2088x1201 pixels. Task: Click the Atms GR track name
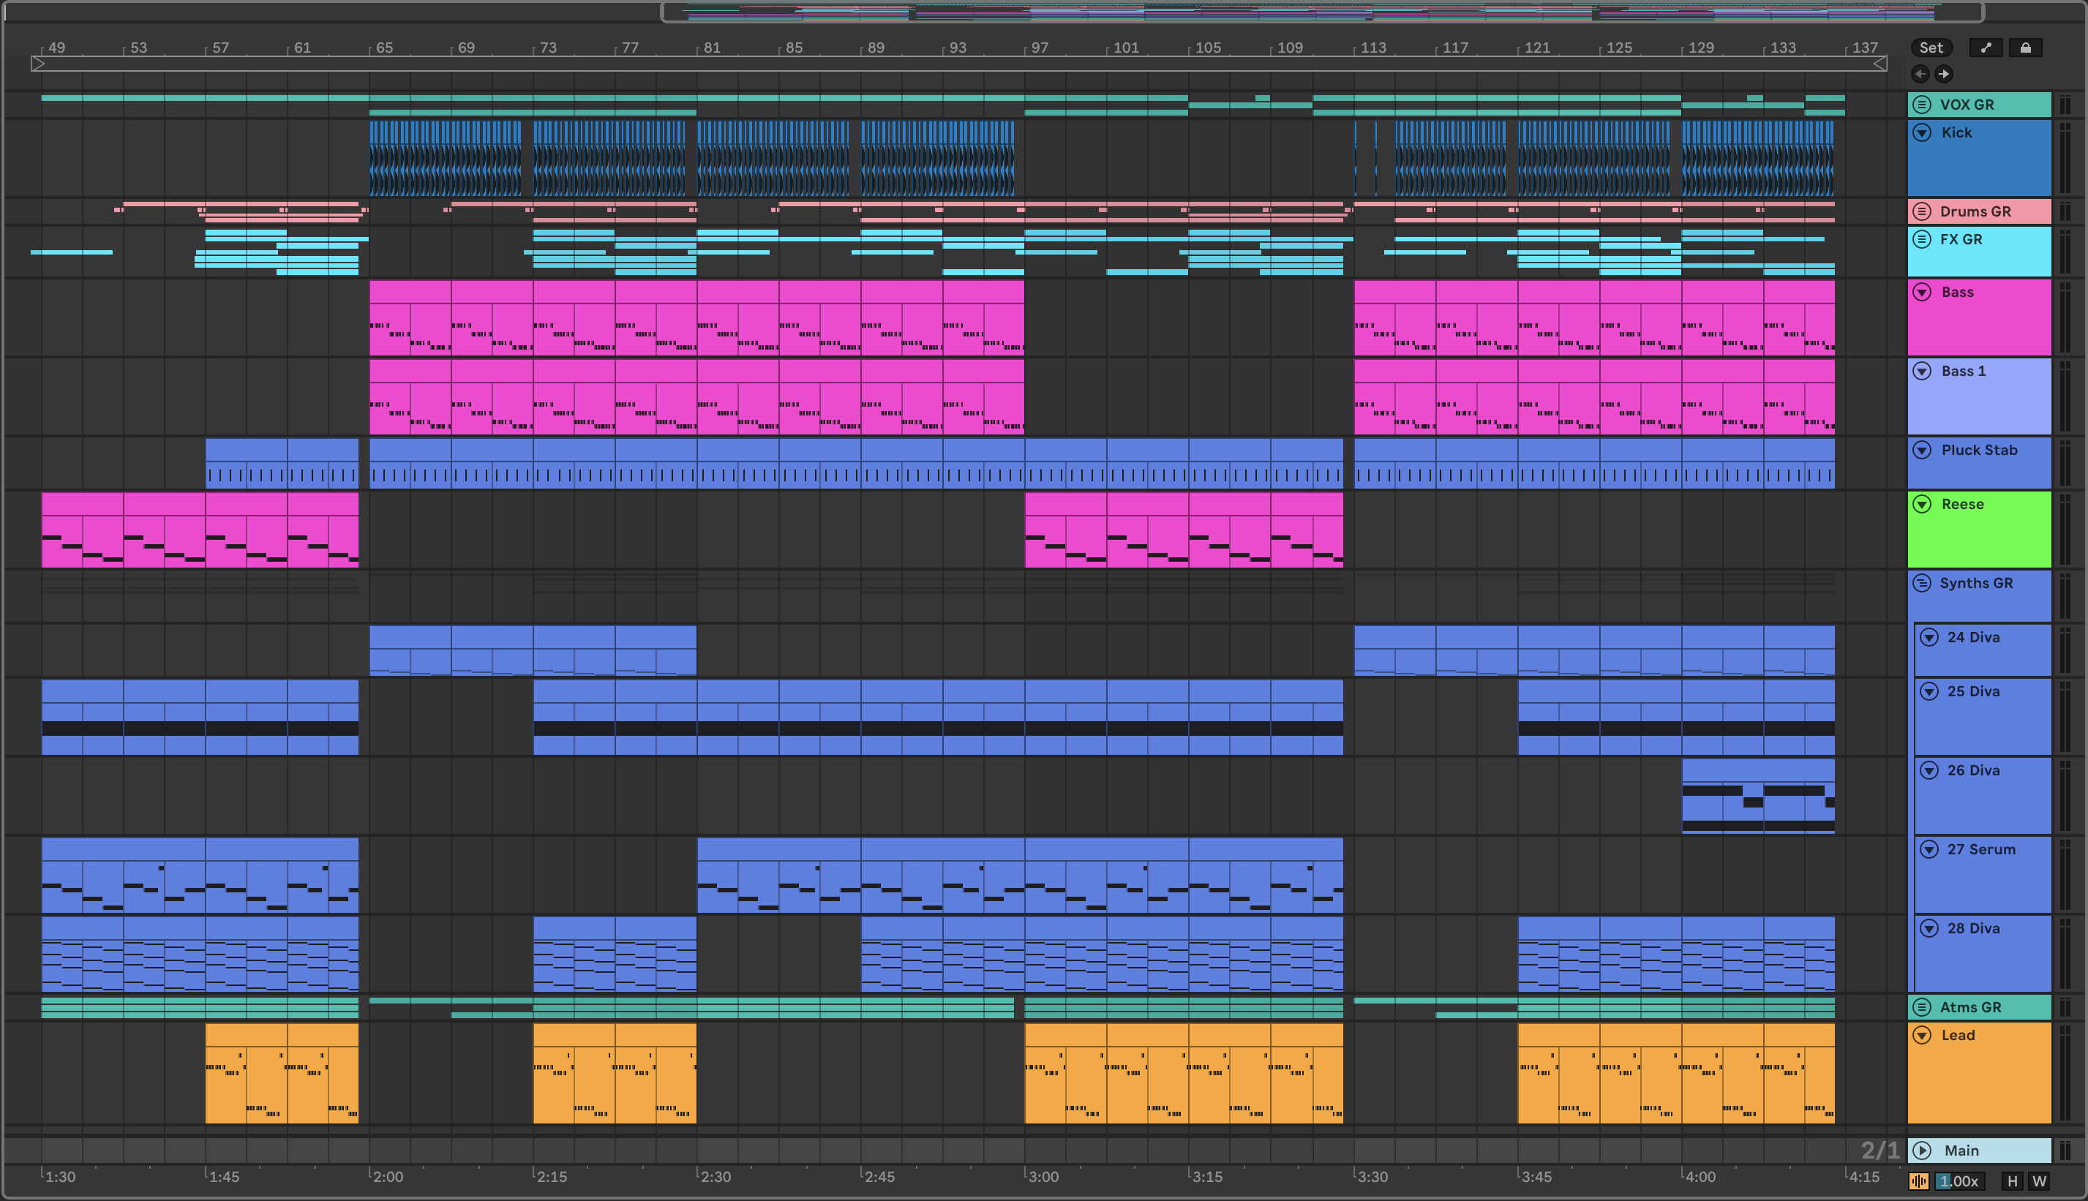click(1970, 1007)
